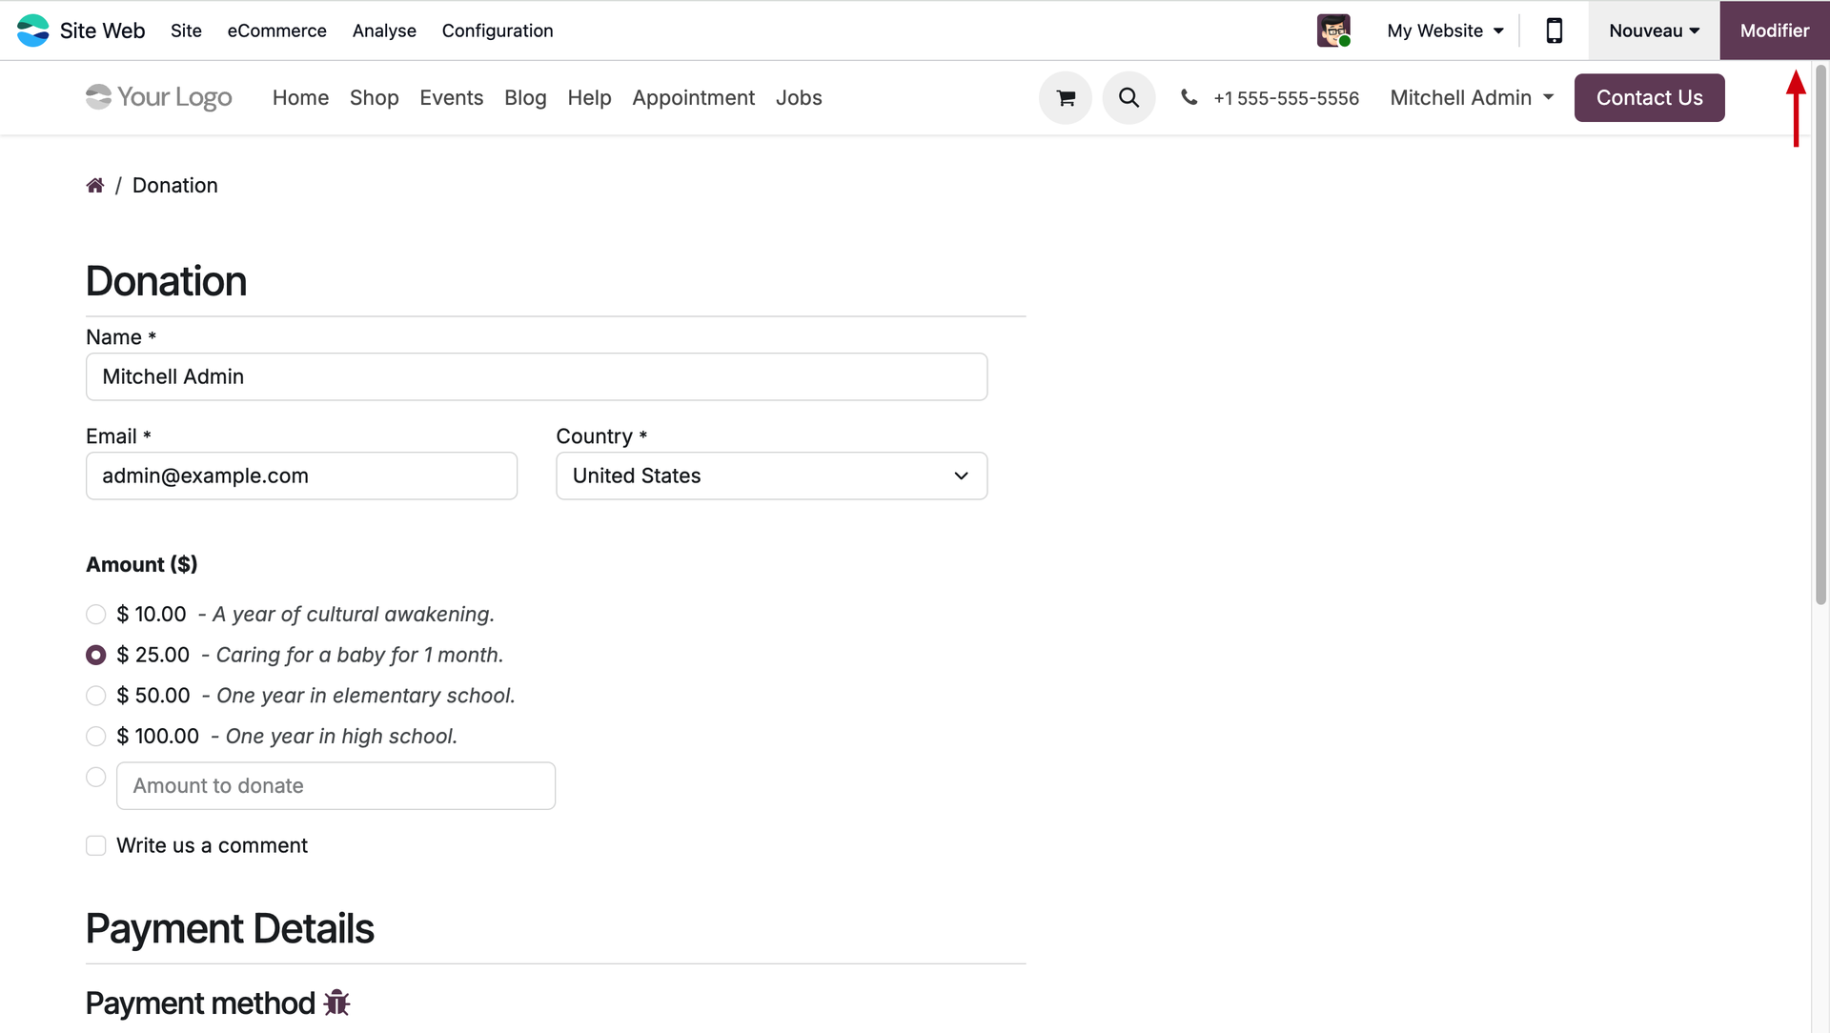Screen dimensions: 1830x1033
Task: Select the $ 100.00 donation radio
Action: 95,737
